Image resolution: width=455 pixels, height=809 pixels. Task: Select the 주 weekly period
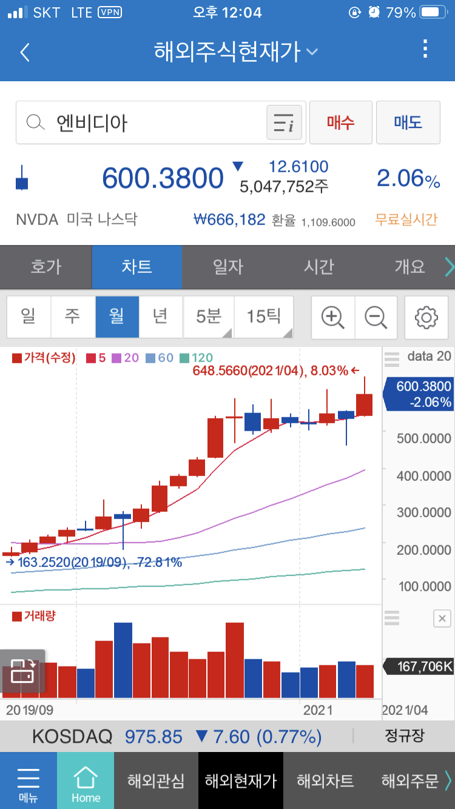pos(73,317)
